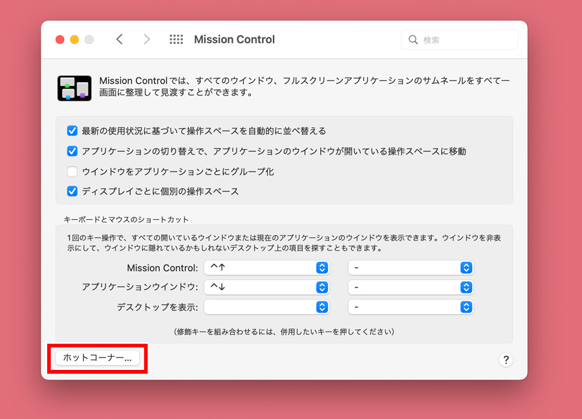Show all preferences grid icon
The width and height of the screenshot is (582, 419).
click(177, 39)
